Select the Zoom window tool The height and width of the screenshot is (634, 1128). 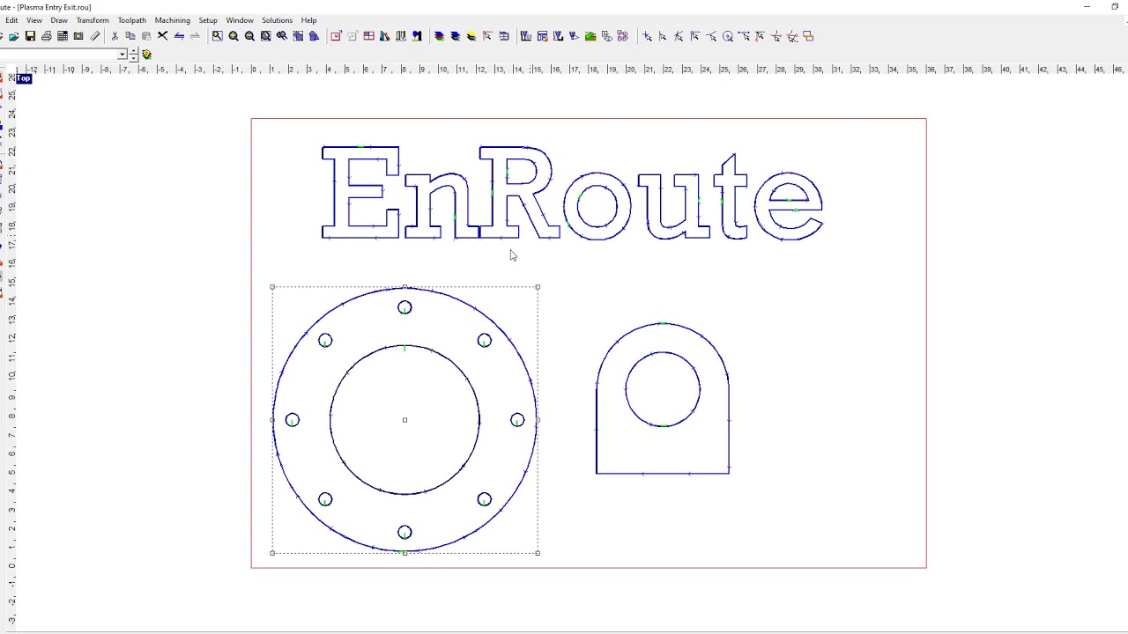coord(217,36)
